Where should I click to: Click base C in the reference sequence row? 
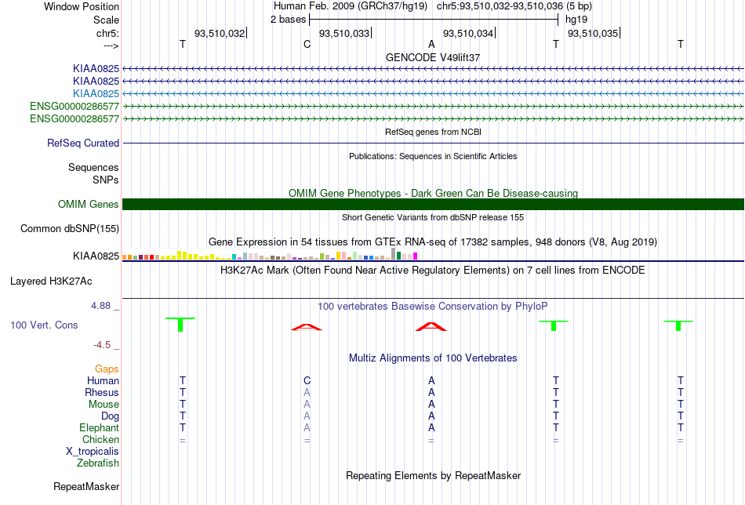tap(307, 44)
